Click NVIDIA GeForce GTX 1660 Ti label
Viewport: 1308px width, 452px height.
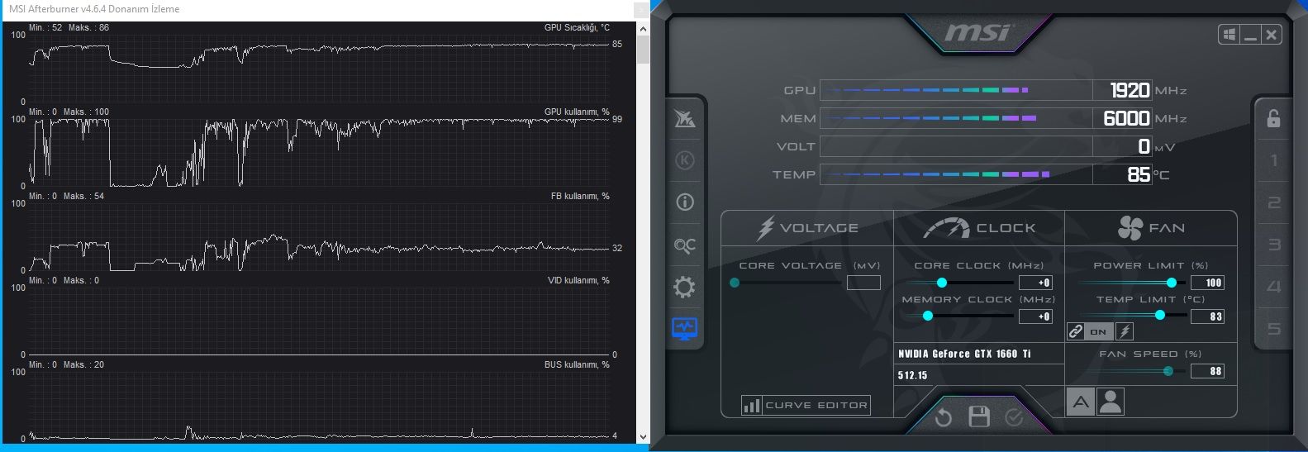964,354
